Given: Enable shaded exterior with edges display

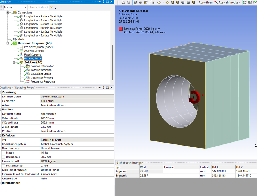Looking at the screenshot, I should coord(135,2).
